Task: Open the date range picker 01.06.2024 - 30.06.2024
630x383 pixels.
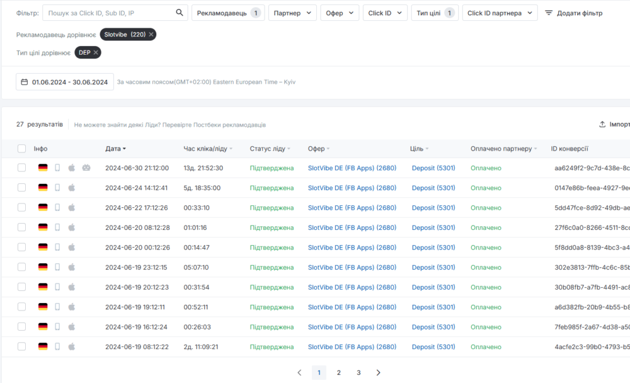Action: [x=65, y=82]
